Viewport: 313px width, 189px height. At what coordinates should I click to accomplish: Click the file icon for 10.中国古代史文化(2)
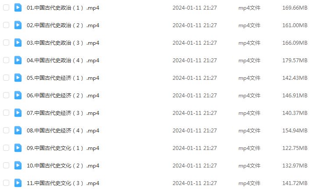click(18, 165)
